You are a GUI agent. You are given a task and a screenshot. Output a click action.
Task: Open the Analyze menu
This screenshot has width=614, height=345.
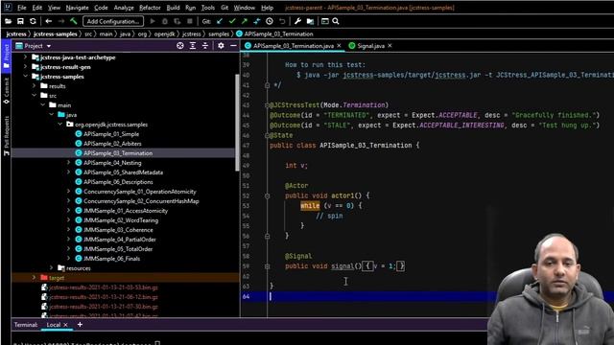pos(124,8)
